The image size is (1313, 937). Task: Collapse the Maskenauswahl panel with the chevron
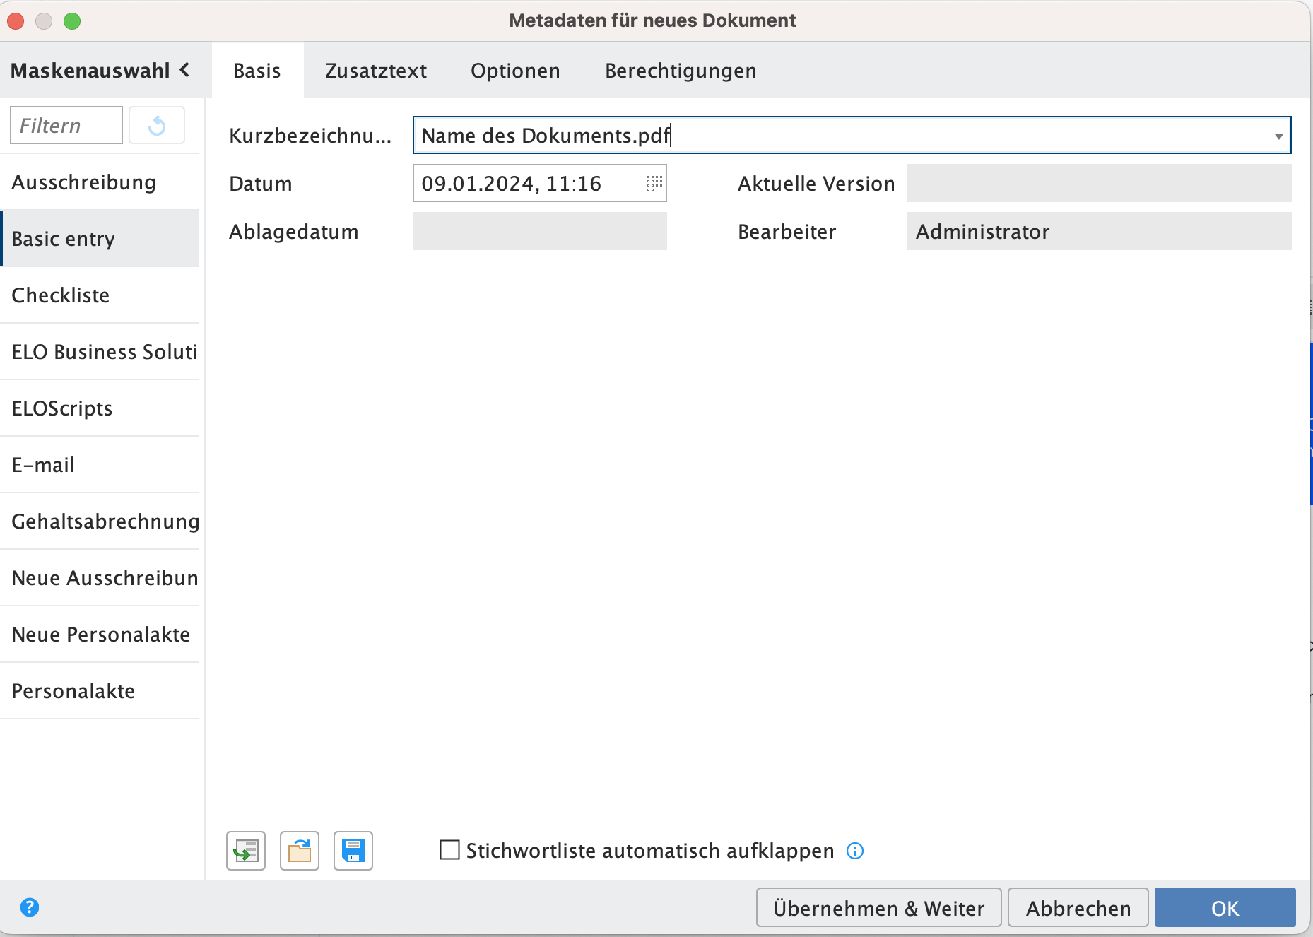(185, 70)
